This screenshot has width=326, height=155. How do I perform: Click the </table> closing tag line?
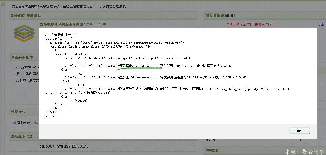[x=81, y=100]
